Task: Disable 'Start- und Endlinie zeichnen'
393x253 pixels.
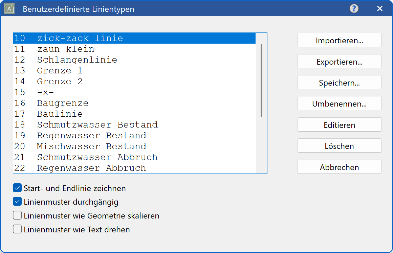Action: point(17,188)
